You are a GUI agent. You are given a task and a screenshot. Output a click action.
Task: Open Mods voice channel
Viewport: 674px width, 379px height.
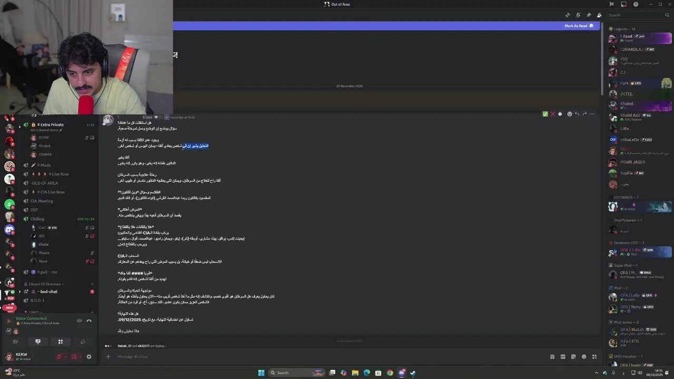(x=58, y=165)
